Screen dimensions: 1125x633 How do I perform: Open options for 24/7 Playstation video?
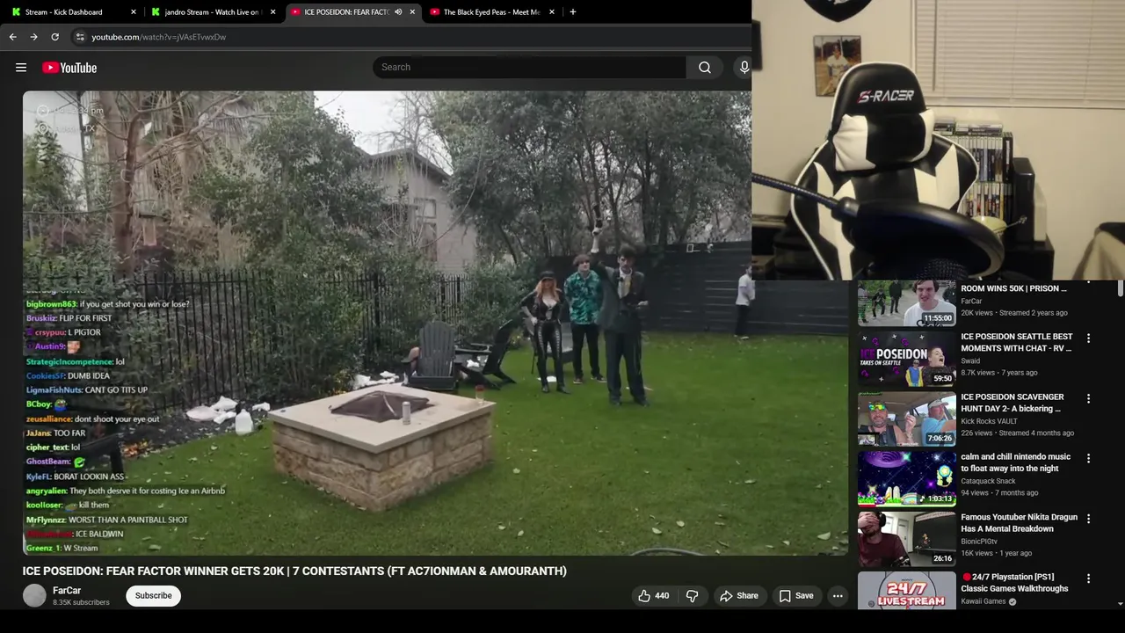click(x=1088, y=578)
